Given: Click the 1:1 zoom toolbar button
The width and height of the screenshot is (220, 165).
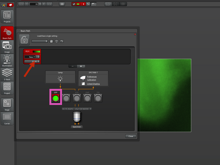Looking at the screenshot, I should click(x=49, y=4).
